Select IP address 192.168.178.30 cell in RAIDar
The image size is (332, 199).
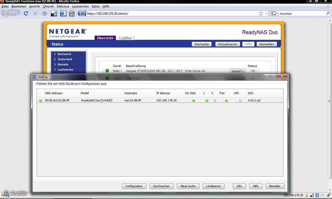tap(166, 101)
